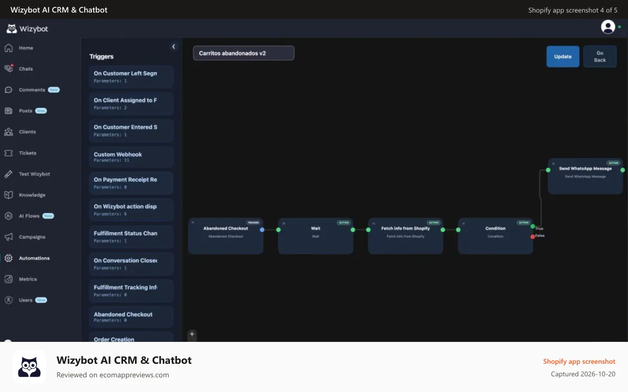
Task: Select the On Client Assigned trigger card
Action: click(131, 103)
